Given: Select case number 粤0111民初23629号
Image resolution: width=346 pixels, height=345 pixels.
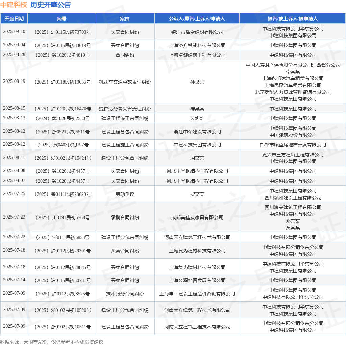Looking at the screenshot, I should pyautogui.click(x=71, y=194).
